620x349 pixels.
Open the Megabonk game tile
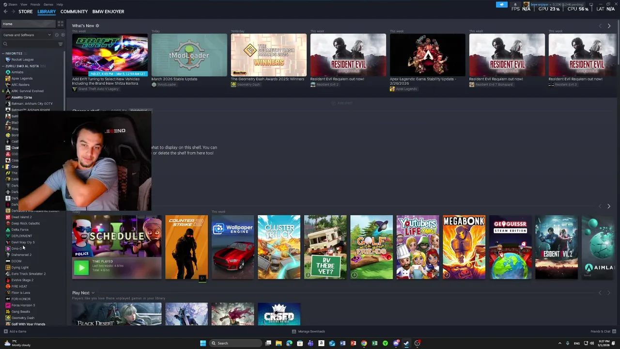464,247
